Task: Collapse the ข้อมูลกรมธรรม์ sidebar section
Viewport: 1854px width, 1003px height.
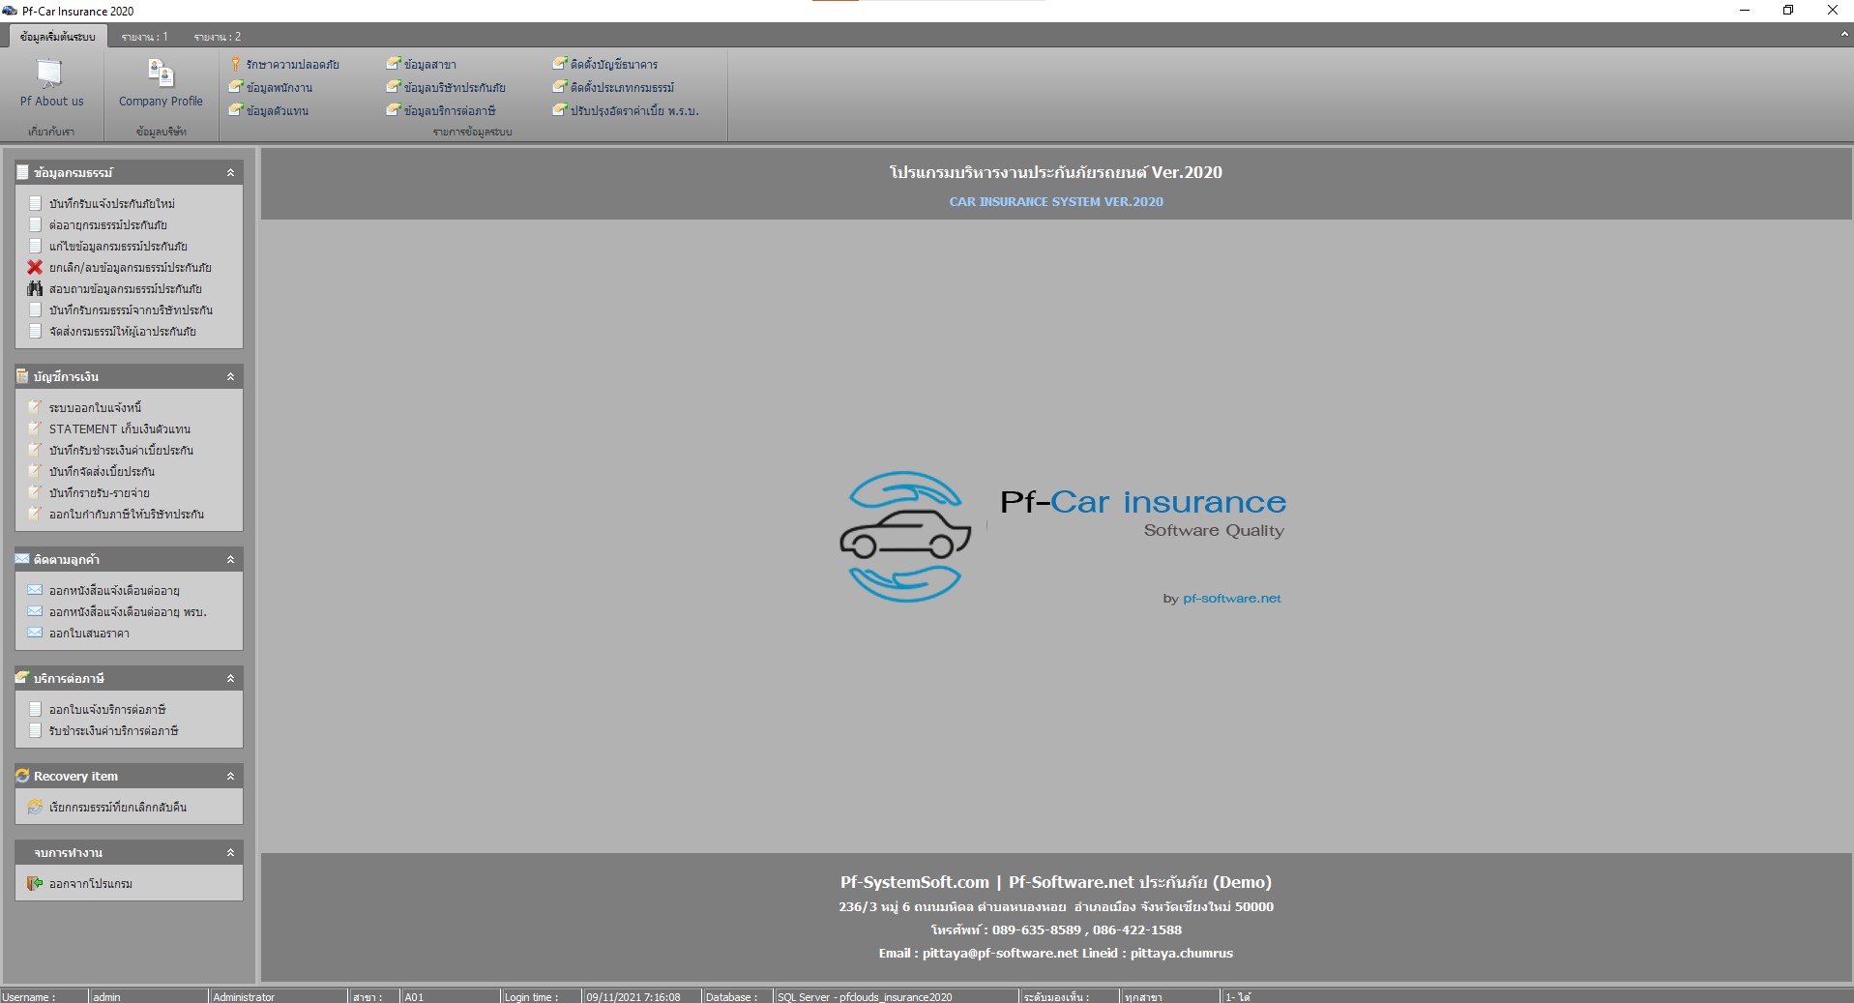Action: (x=230, y=172)
